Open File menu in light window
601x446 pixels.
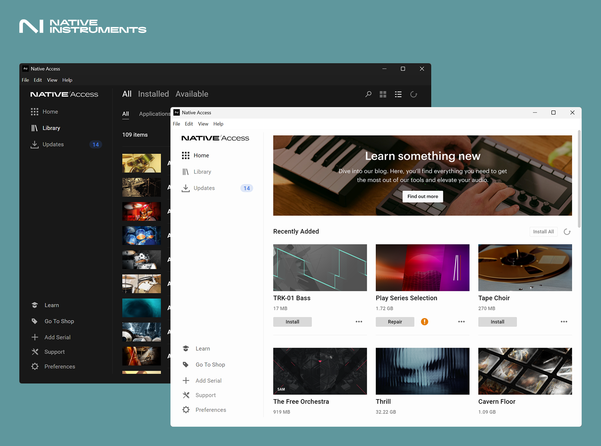(176, 124)
